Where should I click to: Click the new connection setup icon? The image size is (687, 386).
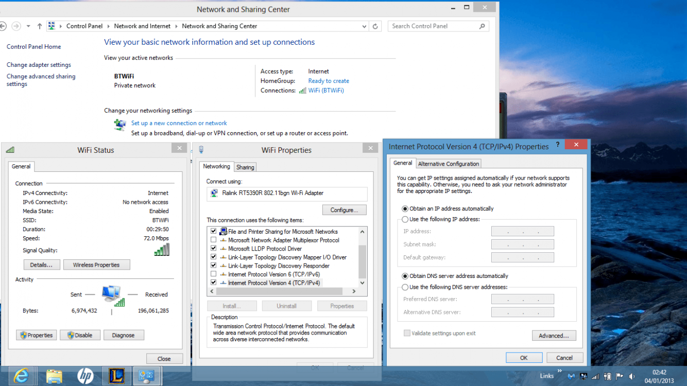tap(120, 125)
